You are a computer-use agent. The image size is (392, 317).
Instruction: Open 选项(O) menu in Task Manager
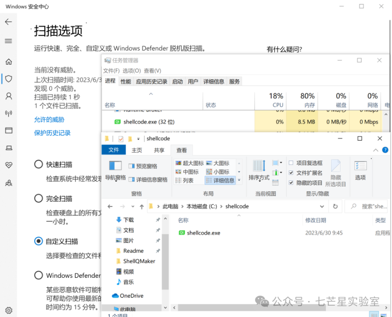coord(132,71)
